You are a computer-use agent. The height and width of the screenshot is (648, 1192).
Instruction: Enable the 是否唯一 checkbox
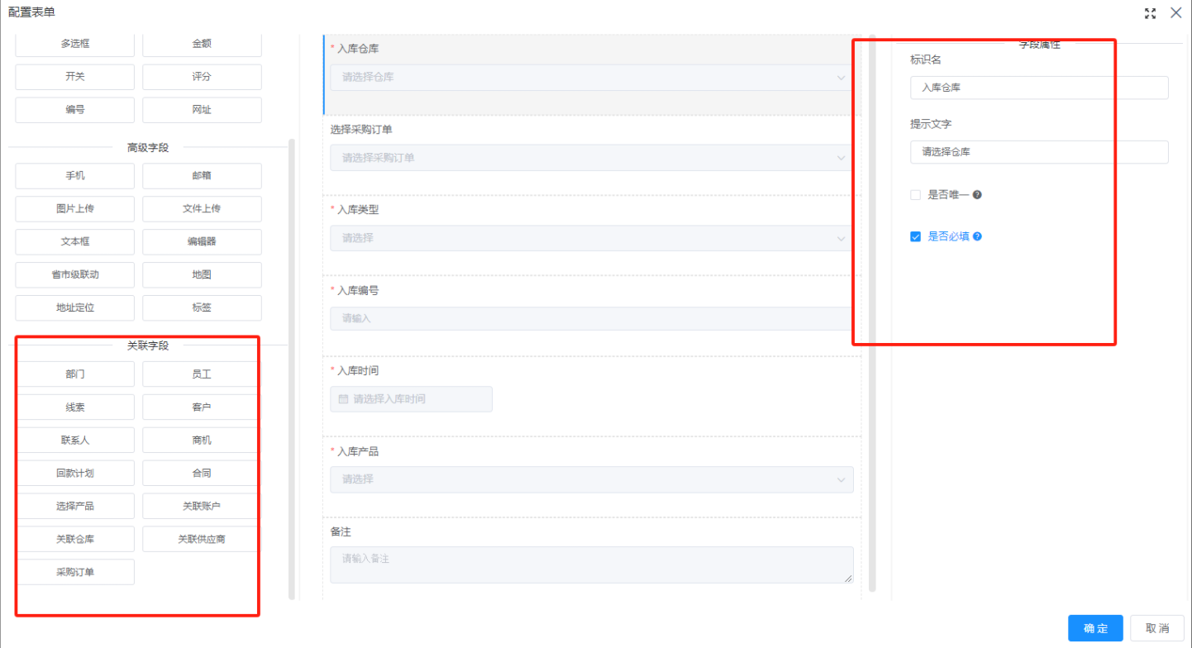click(x=915, y=194)
